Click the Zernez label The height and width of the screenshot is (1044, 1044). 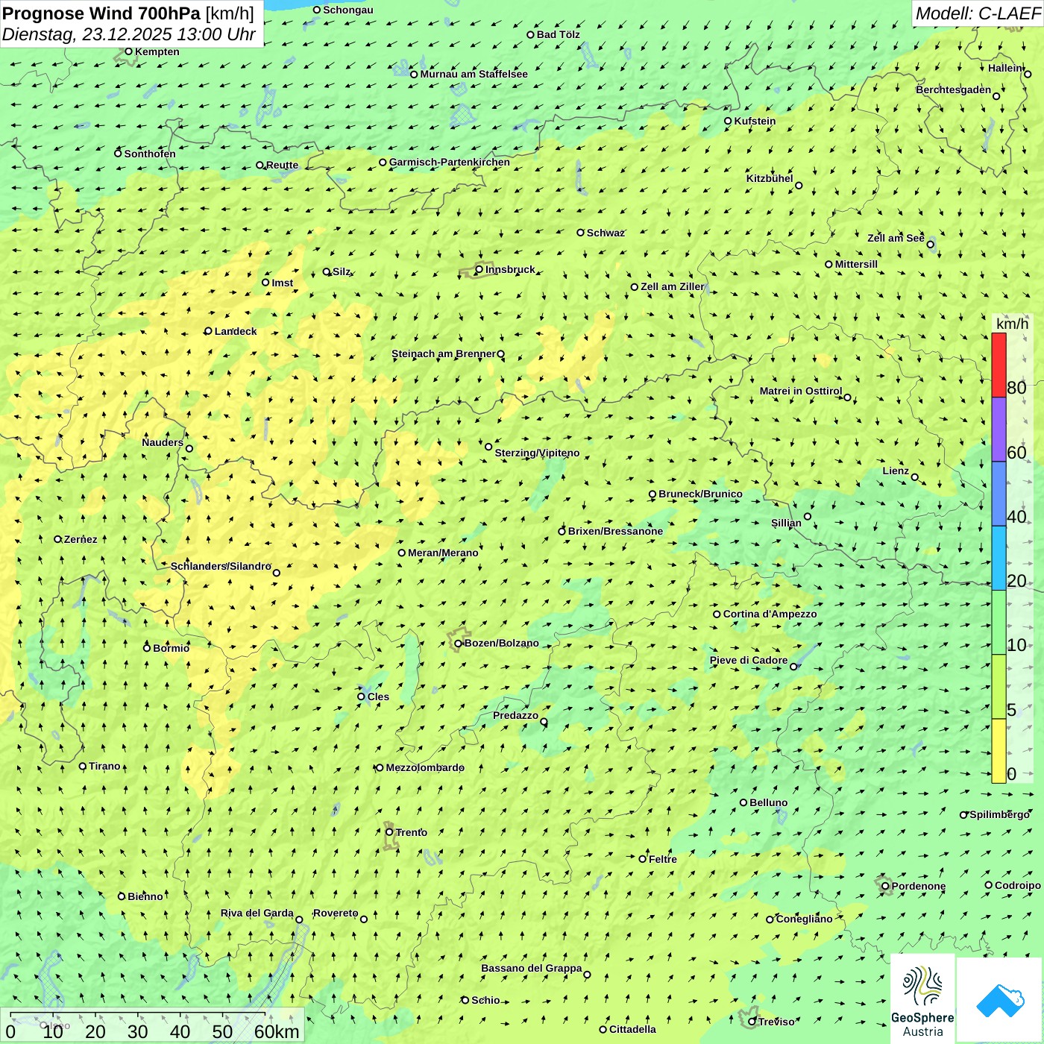coord(81,539)
